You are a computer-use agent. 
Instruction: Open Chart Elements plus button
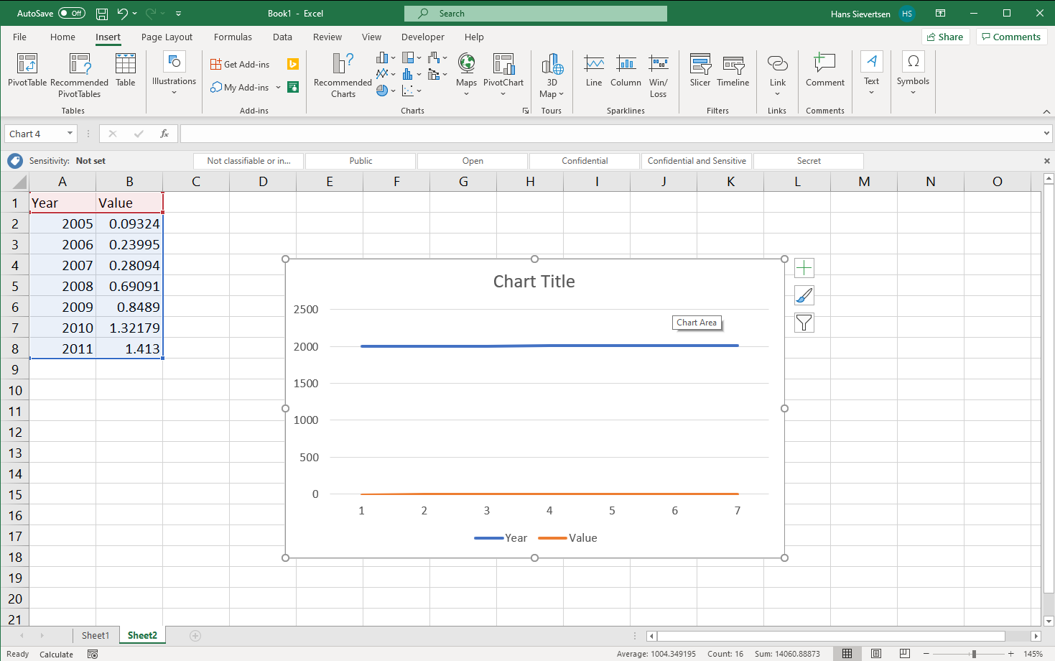(804, 268)
